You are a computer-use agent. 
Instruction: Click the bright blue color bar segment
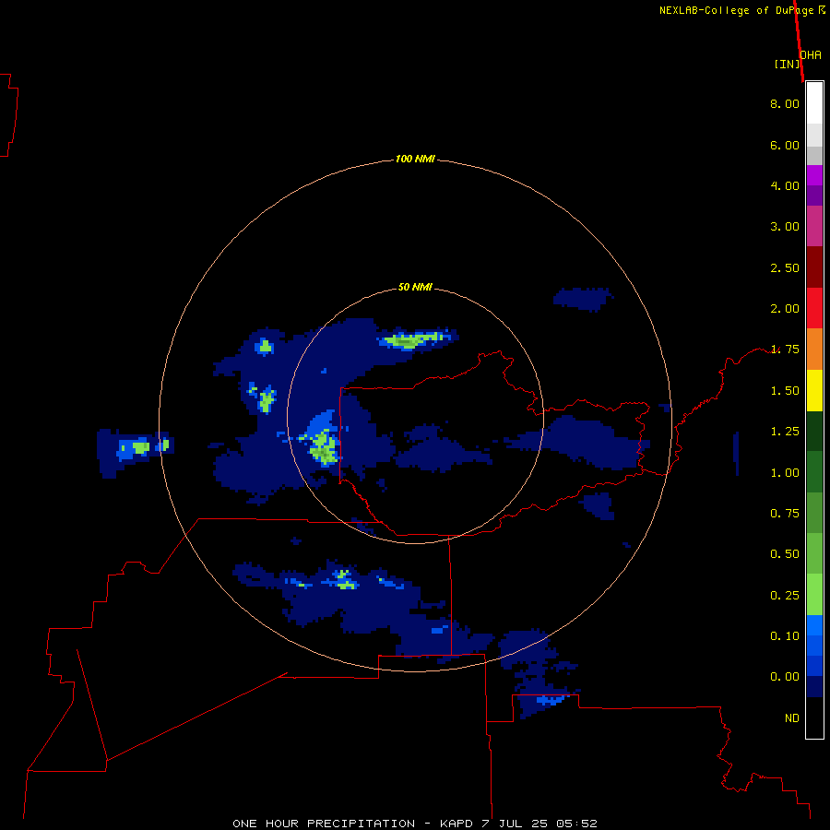[x=814, y=625]
